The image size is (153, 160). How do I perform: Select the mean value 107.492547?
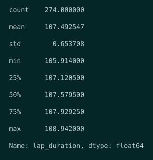coord(64,27)
